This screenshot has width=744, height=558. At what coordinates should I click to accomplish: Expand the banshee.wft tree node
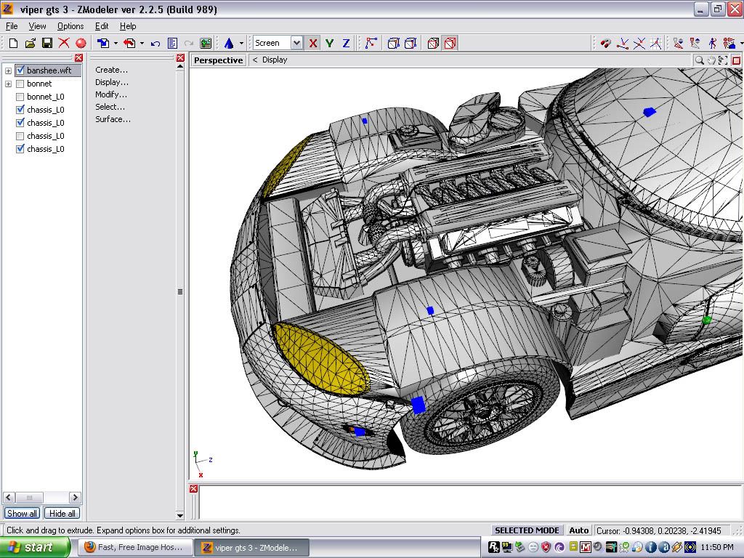coord(8,71)
